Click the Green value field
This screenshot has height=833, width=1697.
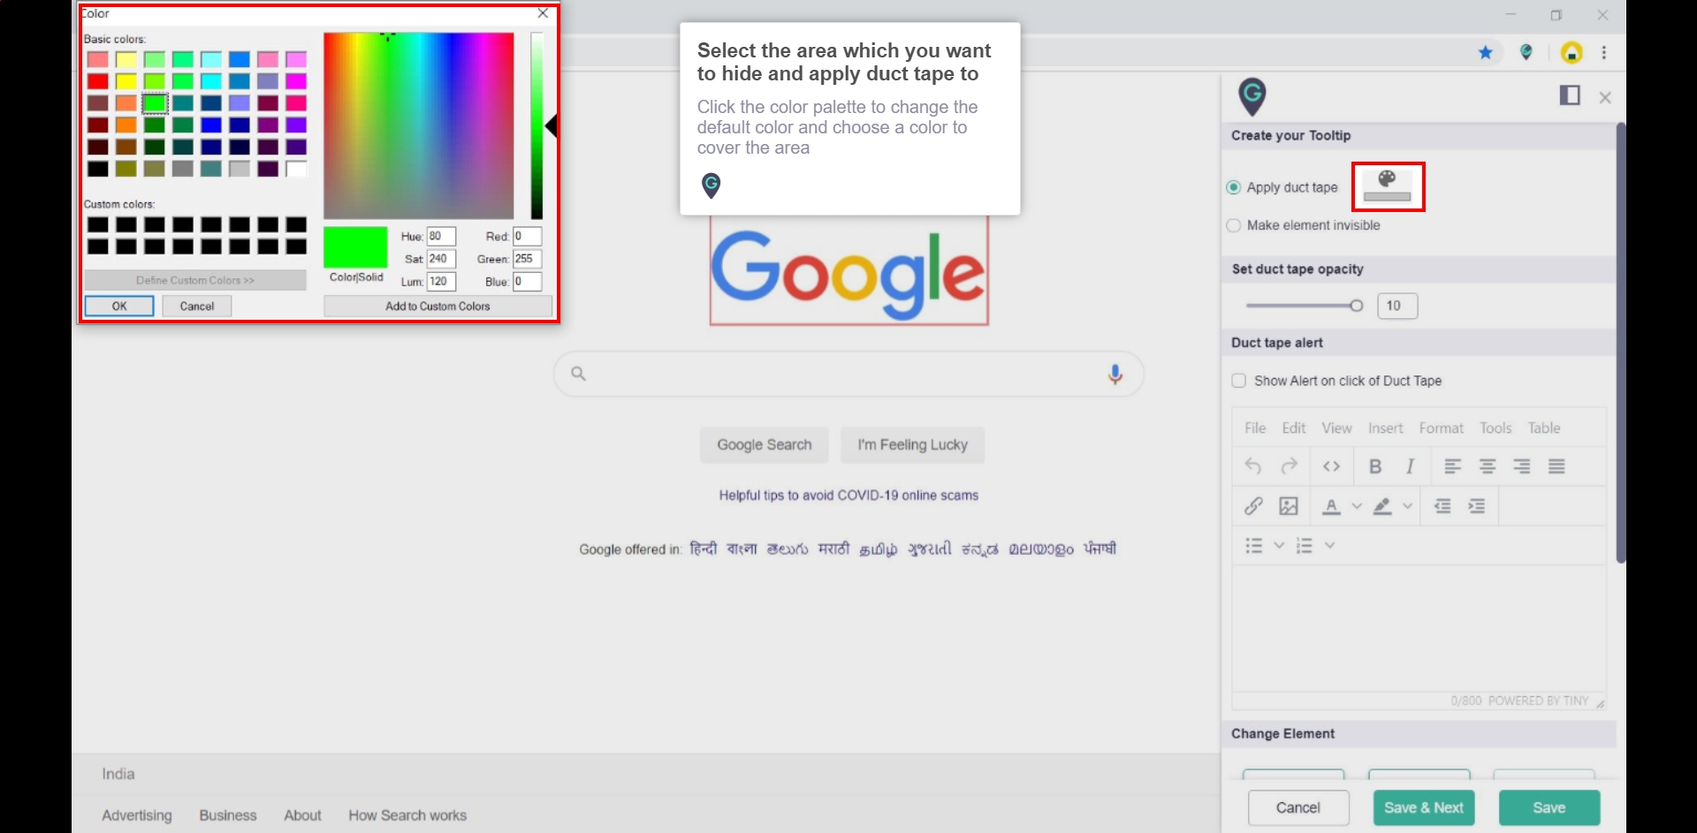(527, 259)
